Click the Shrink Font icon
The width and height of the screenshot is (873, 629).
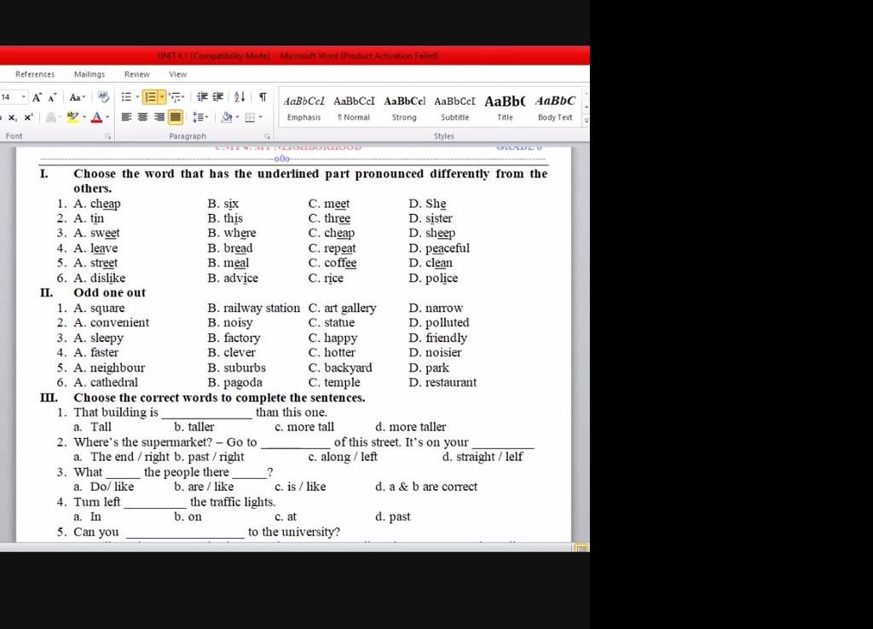point(52,97)
